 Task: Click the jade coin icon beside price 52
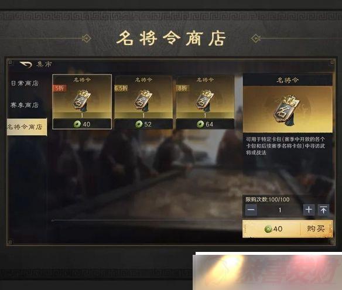[x=139, y=124]
